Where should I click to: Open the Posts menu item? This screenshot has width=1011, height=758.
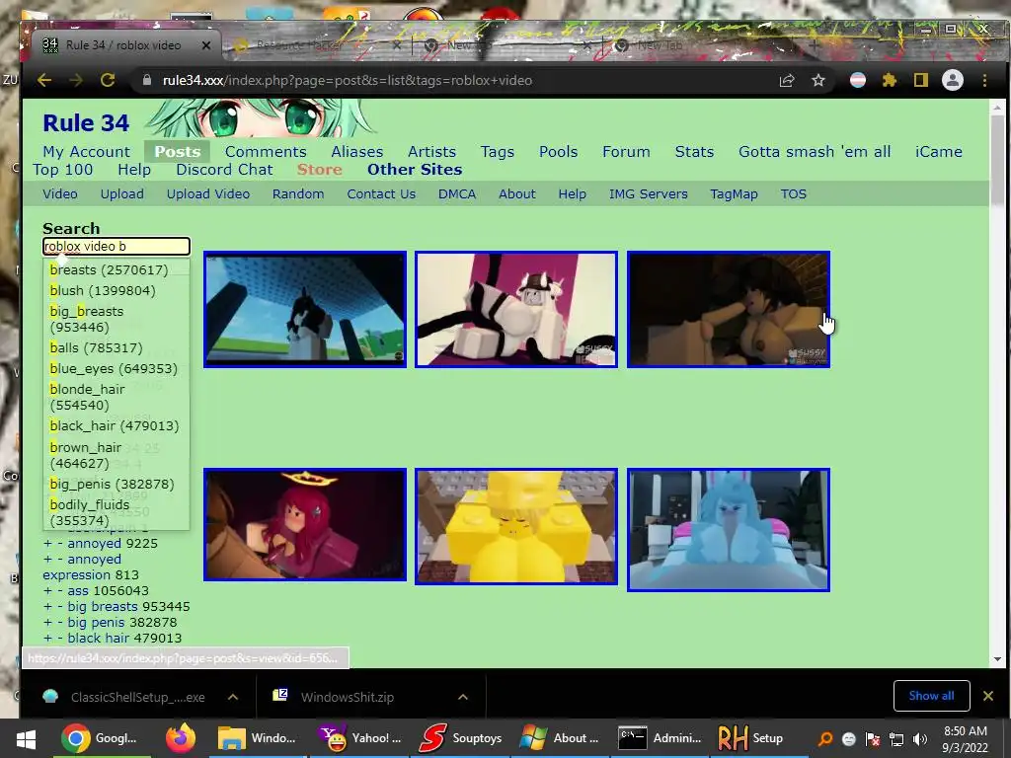tap(178, 151)
